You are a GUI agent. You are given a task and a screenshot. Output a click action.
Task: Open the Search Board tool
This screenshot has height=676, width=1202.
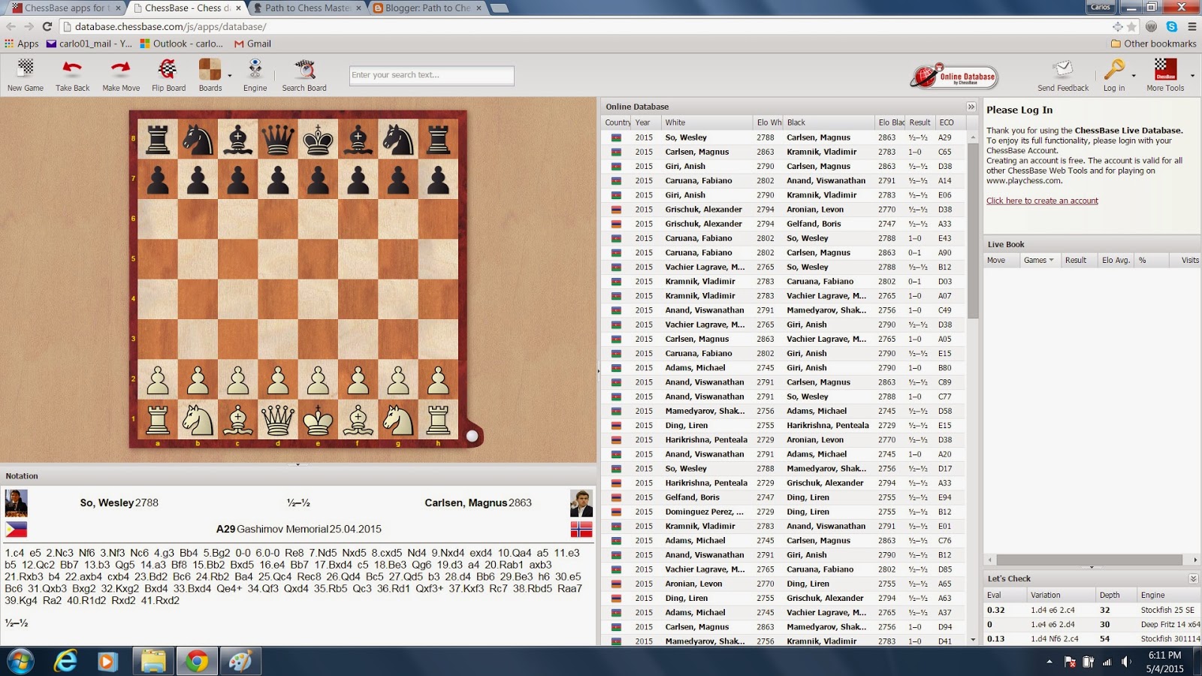pos(304,74)
